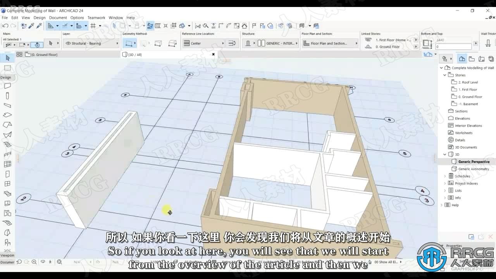Open the GENERIC - INTER... structure dropdown
496x279 pixels.
click(277, 43)
